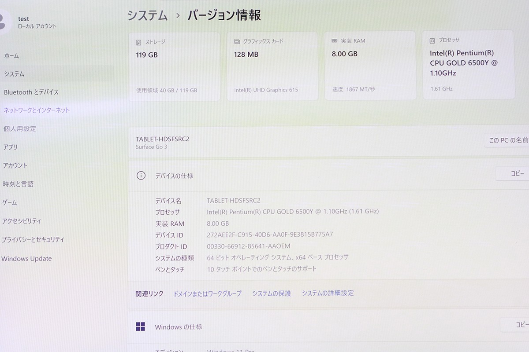
Task: Select the プロセッサ value in device specs
Action: 293,212
